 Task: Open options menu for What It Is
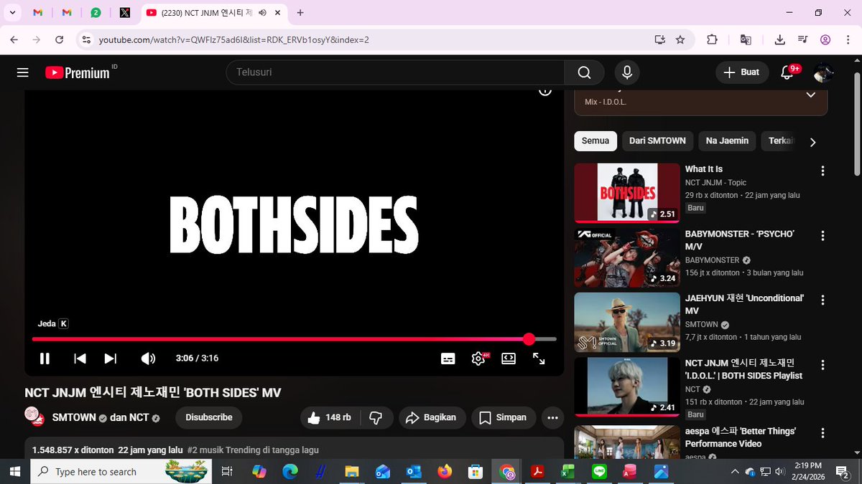coord(823,171)
